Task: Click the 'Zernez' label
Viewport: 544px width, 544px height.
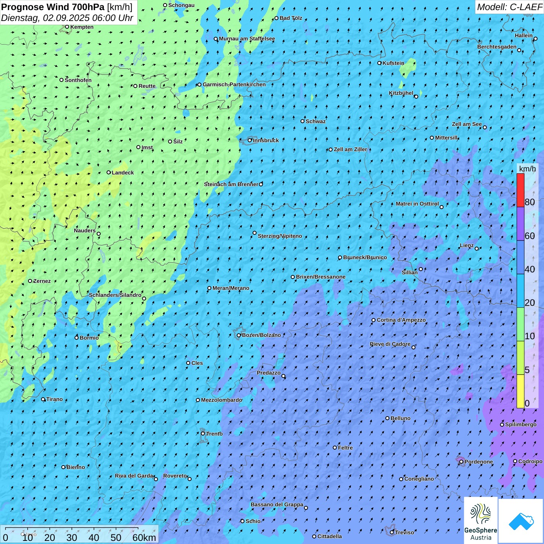Action: tap(42, 281)
